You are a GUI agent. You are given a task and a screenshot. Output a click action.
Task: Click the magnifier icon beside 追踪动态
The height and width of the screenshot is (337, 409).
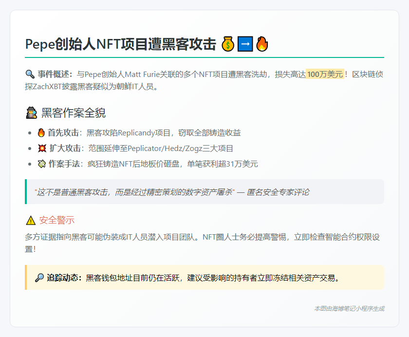pyautogui.click(x=39, y=278)
